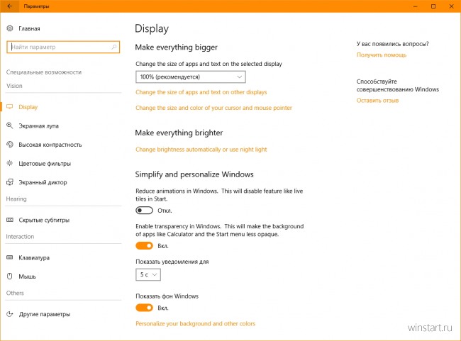The image size is (461, 341).
Task: Open Главная home gear icon
Action: 10,28
